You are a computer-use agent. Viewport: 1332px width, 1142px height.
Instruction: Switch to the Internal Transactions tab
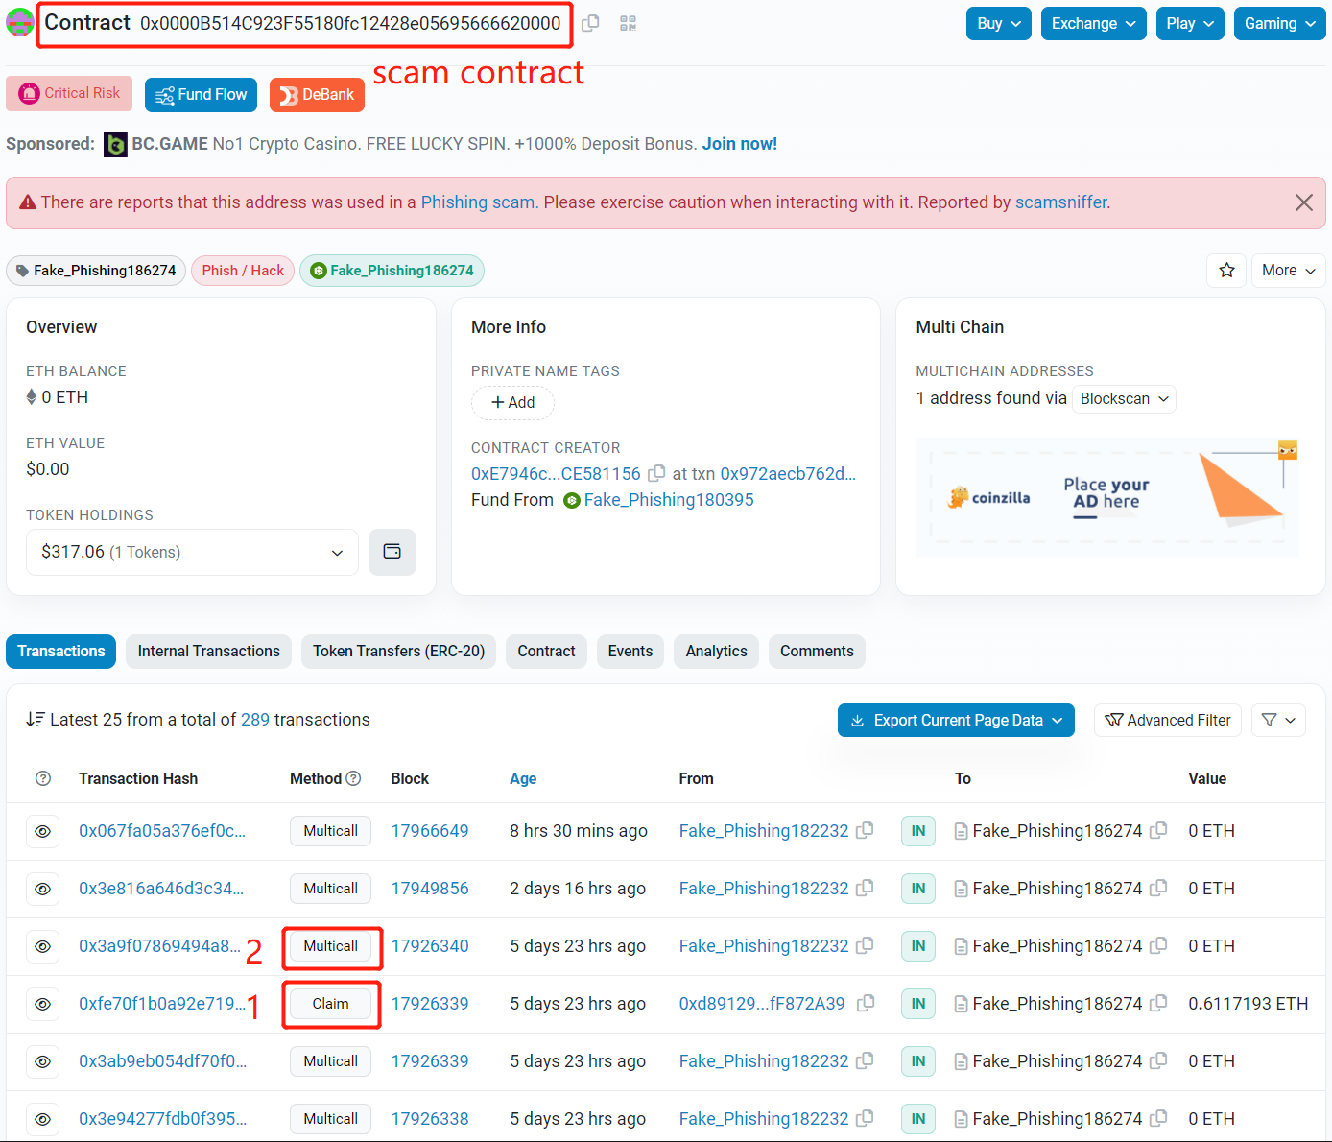(x=208, y=652)
